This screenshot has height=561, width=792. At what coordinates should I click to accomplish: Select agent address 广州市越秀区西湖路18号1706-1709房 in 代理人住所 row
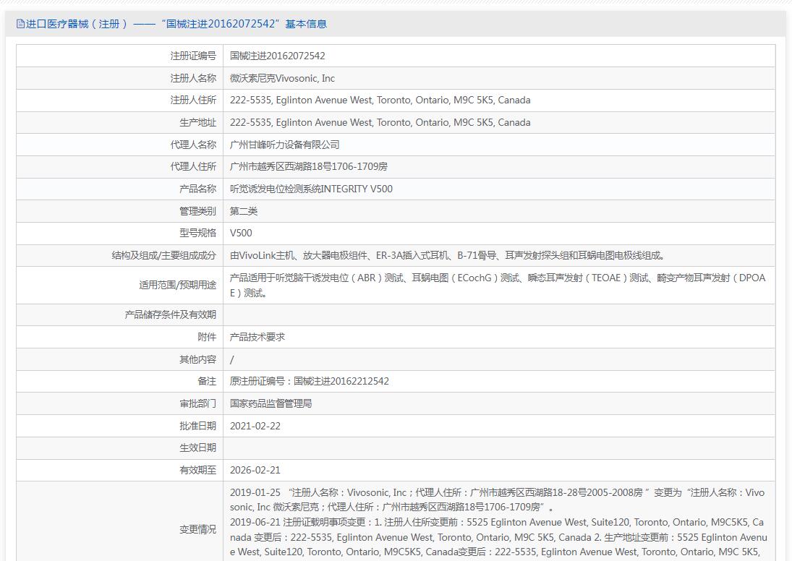pyautogui.click(x=309, y=166)
